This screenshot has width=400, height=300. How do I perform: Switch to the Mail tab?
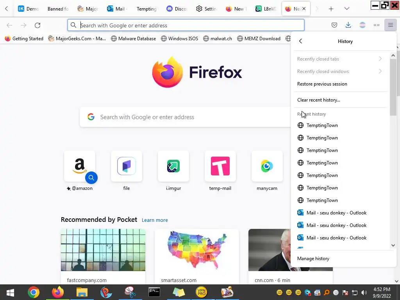click(118, 9)
